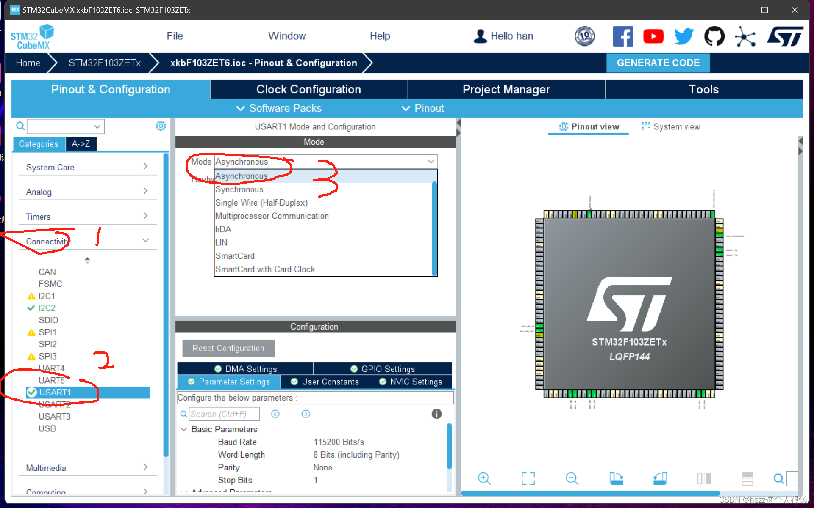Go to Home breadcrumb

coord(28,63)
